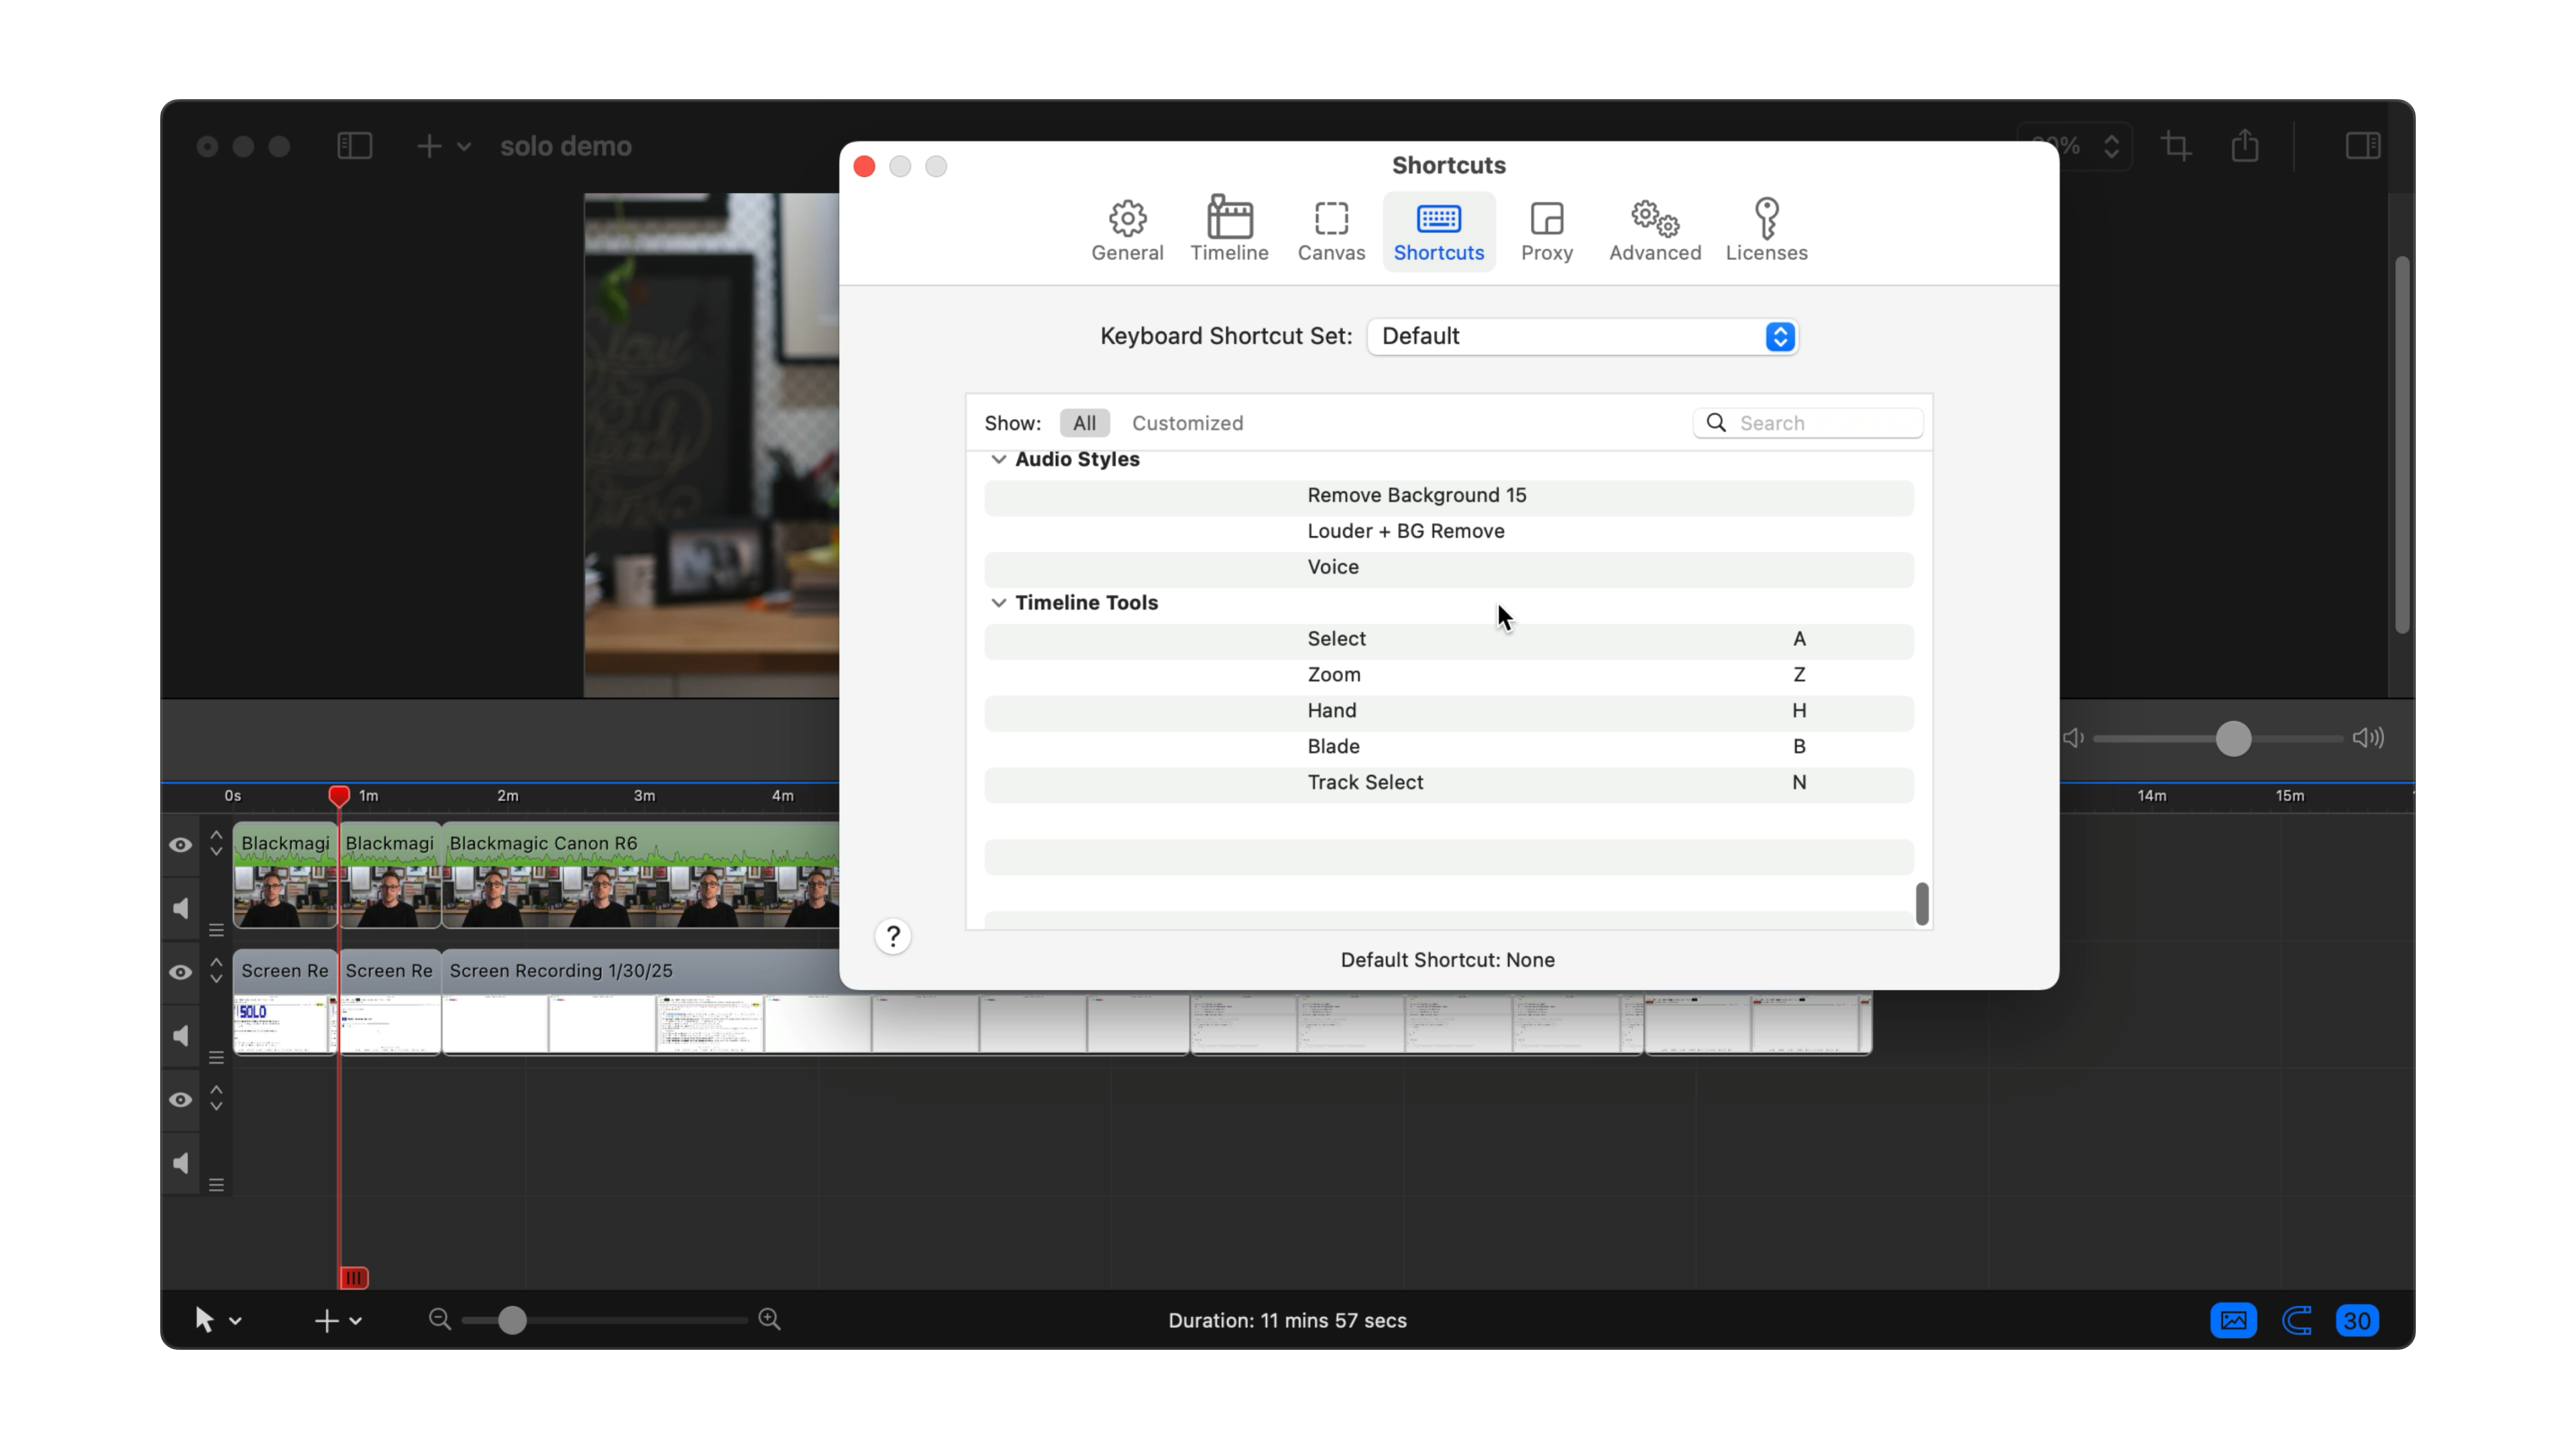
Task: Show only Customized shortcuts
Action: point(1187,423)
